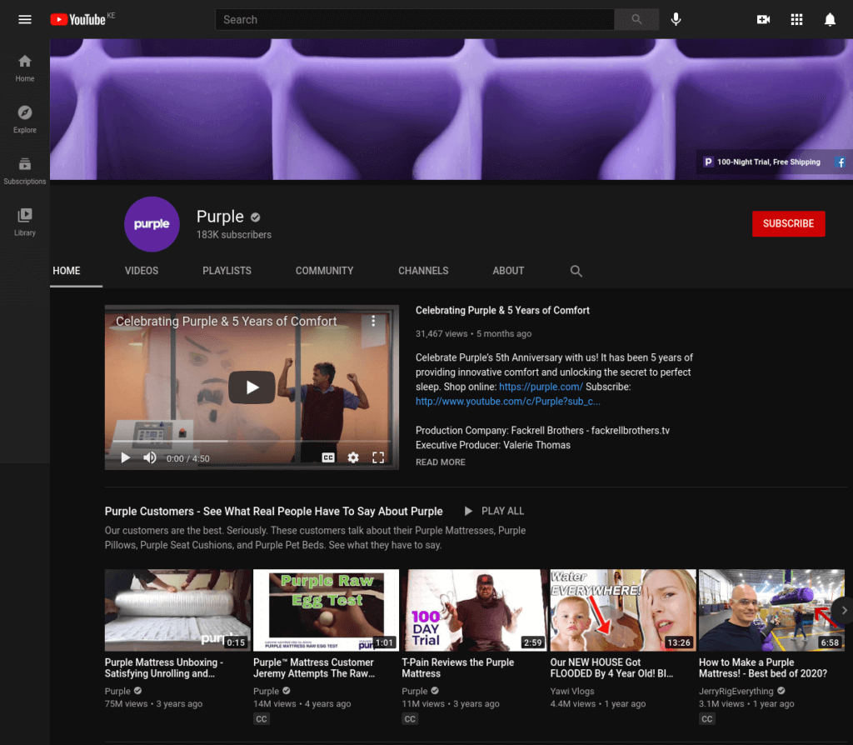Click the Facebook icon on banner
The height and width of the screenshot is (745, 853).
(x=841, y=162)
